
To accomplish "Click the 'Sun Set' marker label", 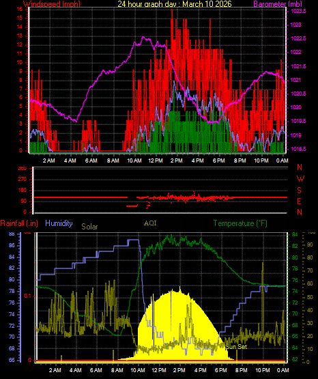I will (236, 347).
